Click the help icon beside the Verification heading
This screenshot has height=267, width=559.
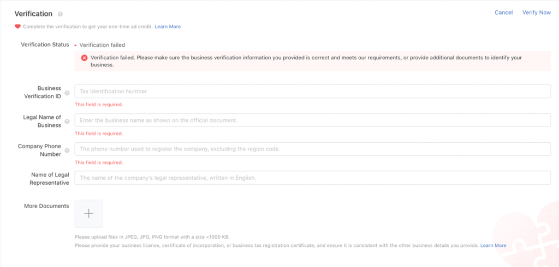[x=60, y=14]
